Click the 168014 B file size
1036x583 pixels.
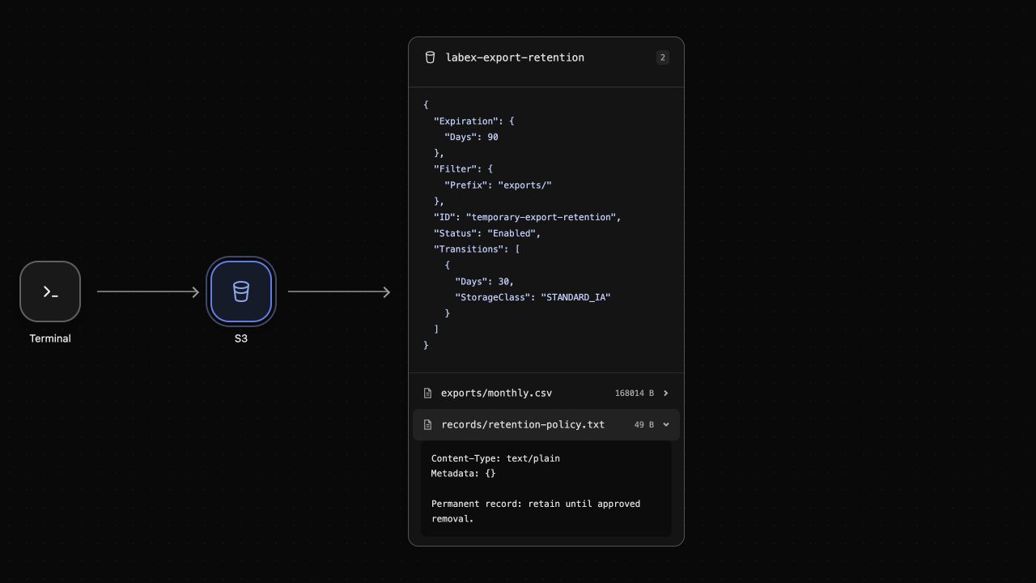click(635, 394)
